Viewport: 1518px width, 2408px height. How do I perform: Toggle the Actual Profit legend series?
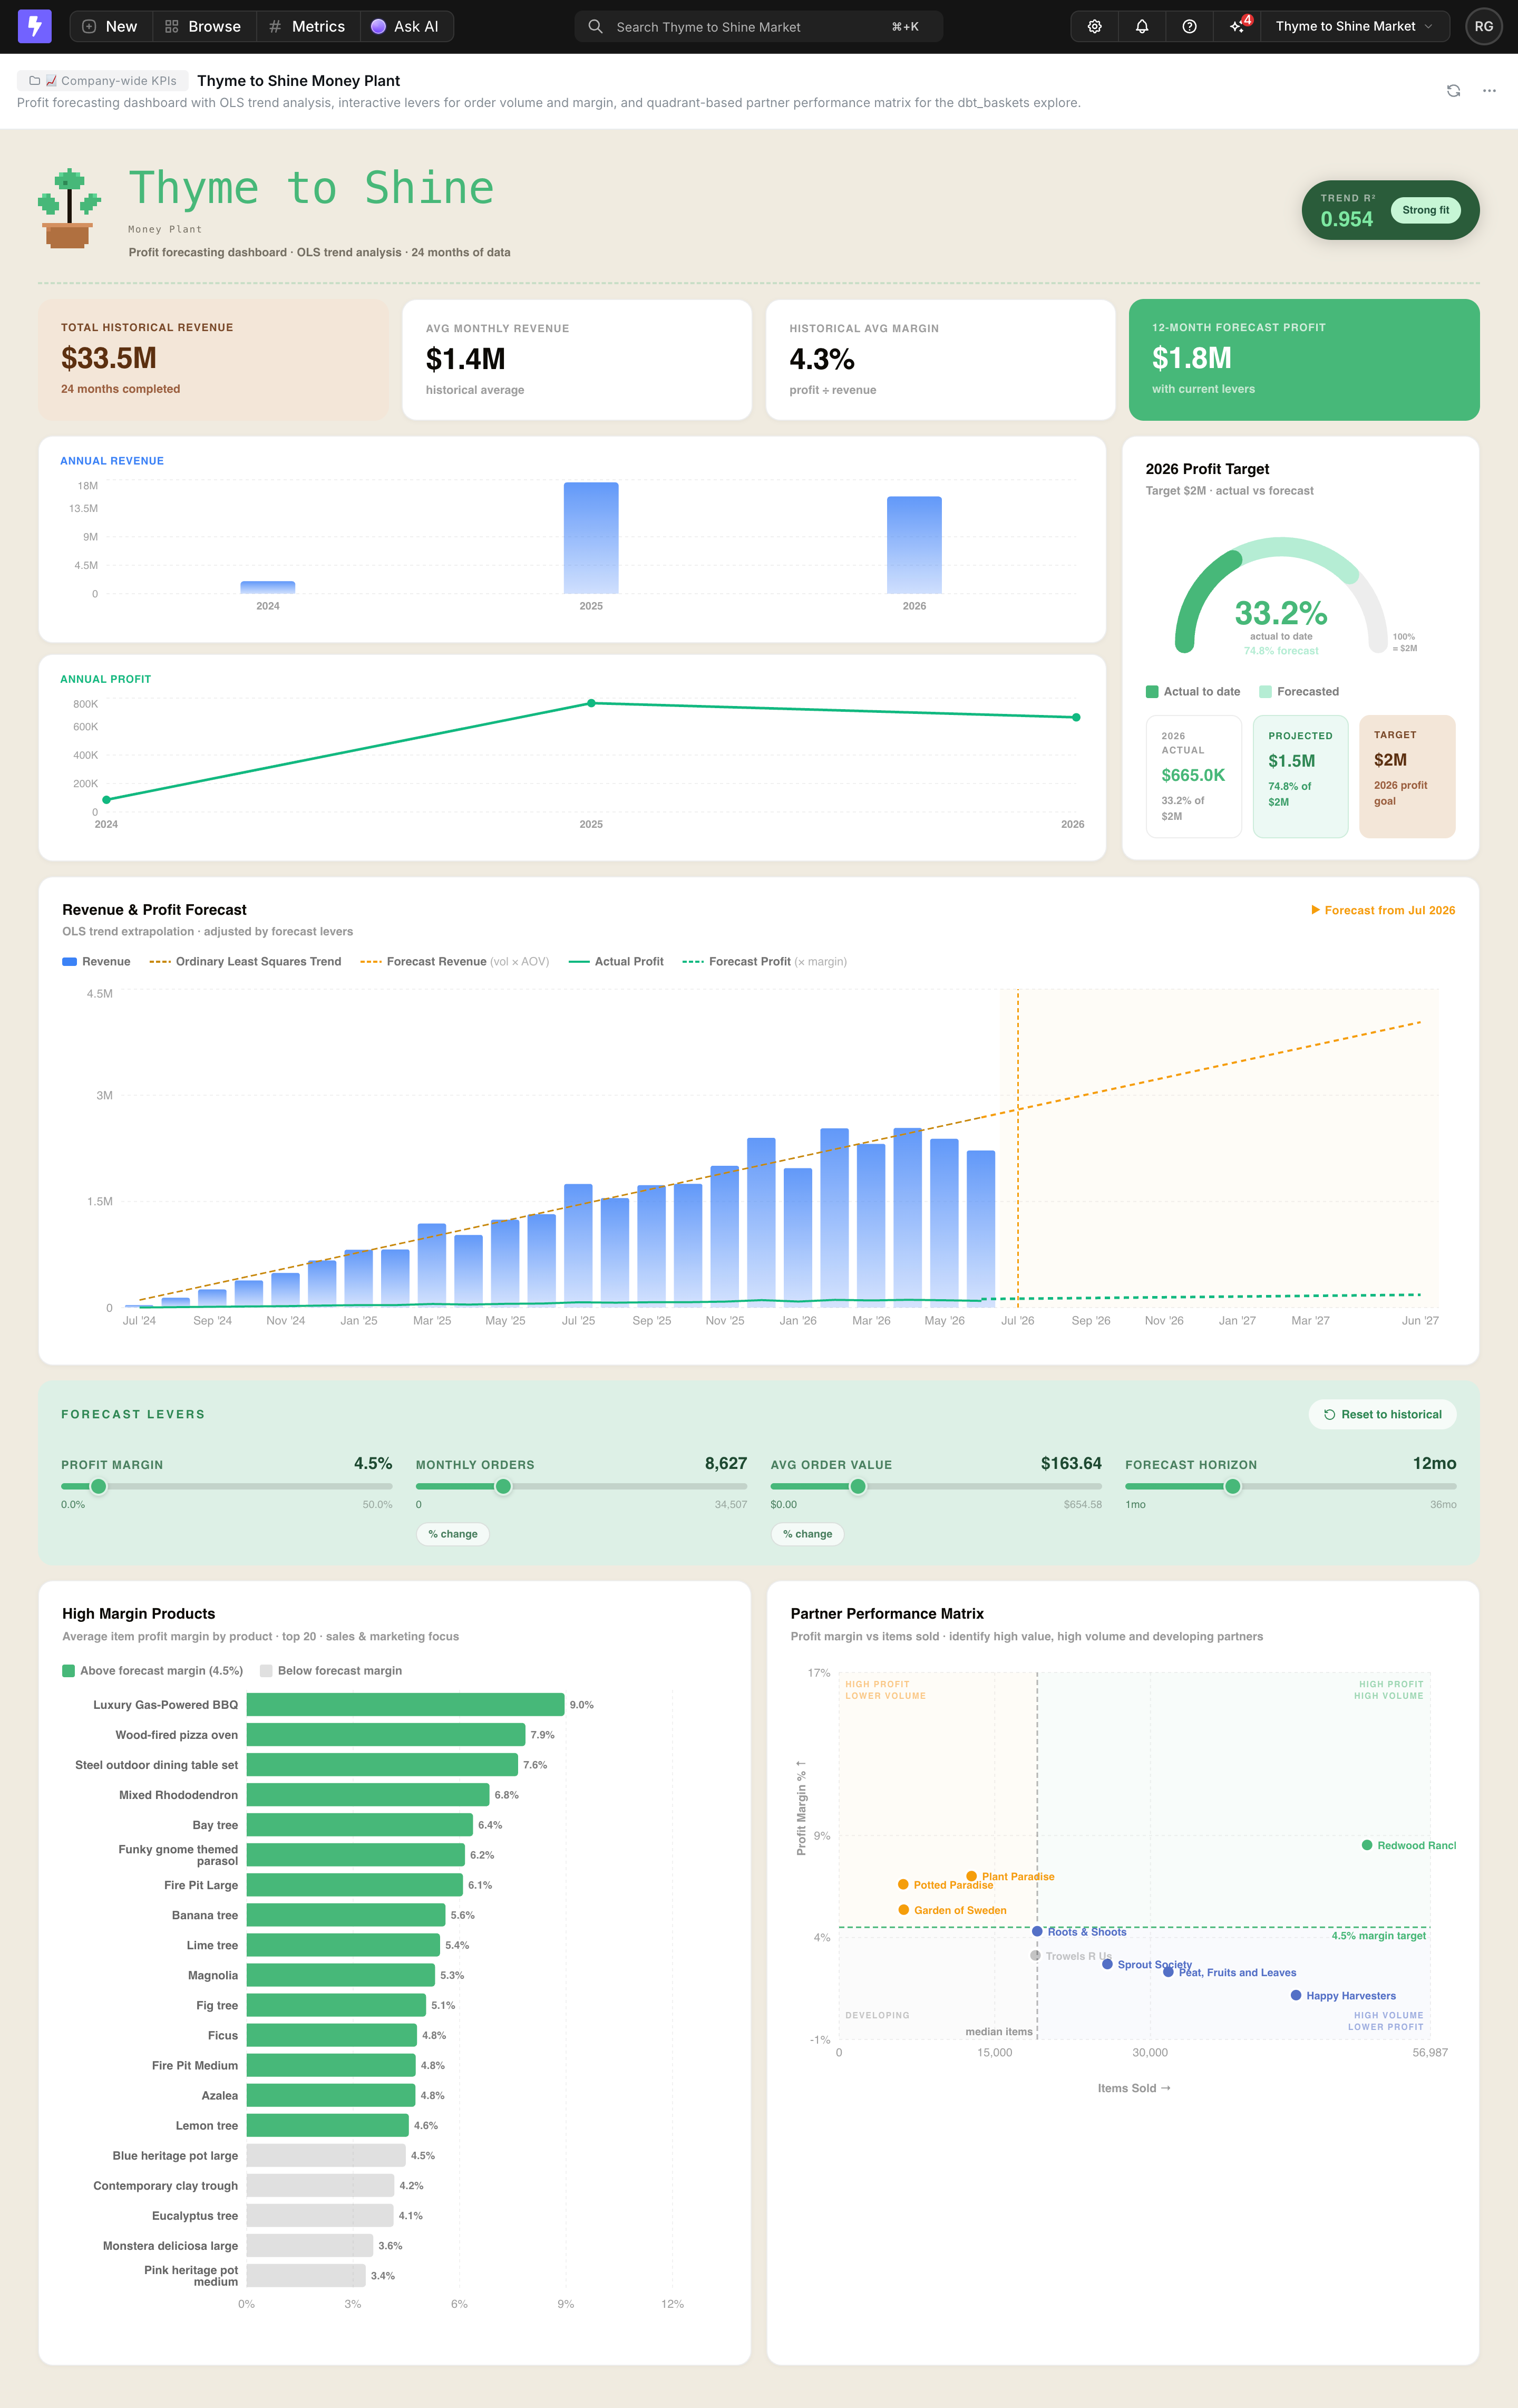click(x=616, y=962)
